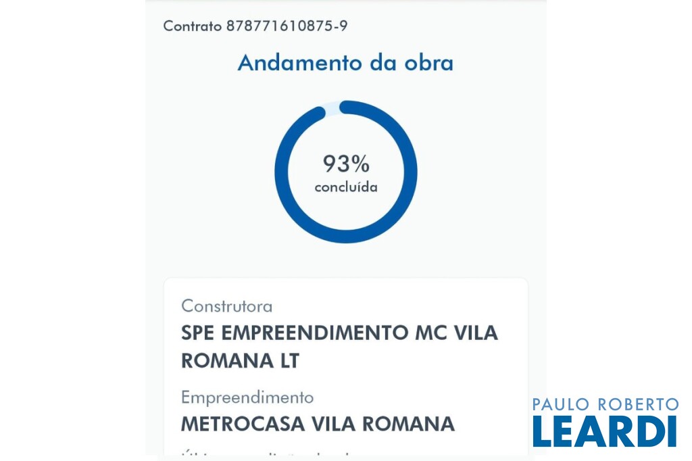This screenshot has height=461, width=692.
Task: Click the 'Construtora' field label
Action: point(227,306)
